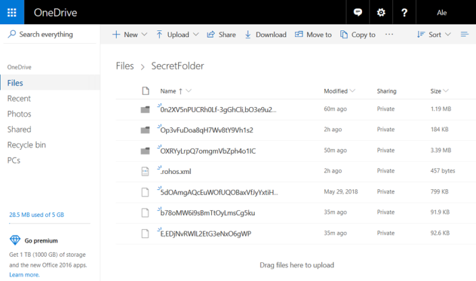Click the Copy to toolbar button

point(358,34)
